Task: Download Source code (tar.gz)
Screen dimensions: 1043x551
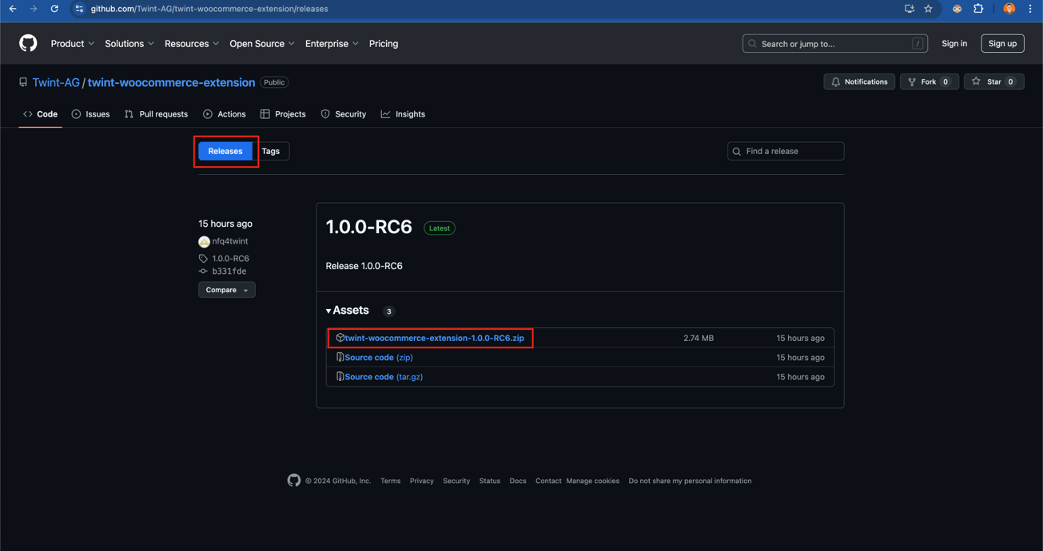Action: pos(384,377)
